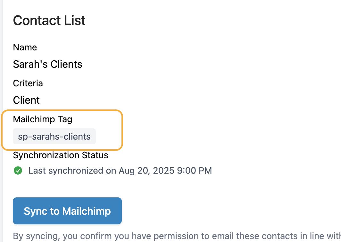Click the Criteria field label
The width and height of the screenshot is (341, 242).
[x=28, y=83]
